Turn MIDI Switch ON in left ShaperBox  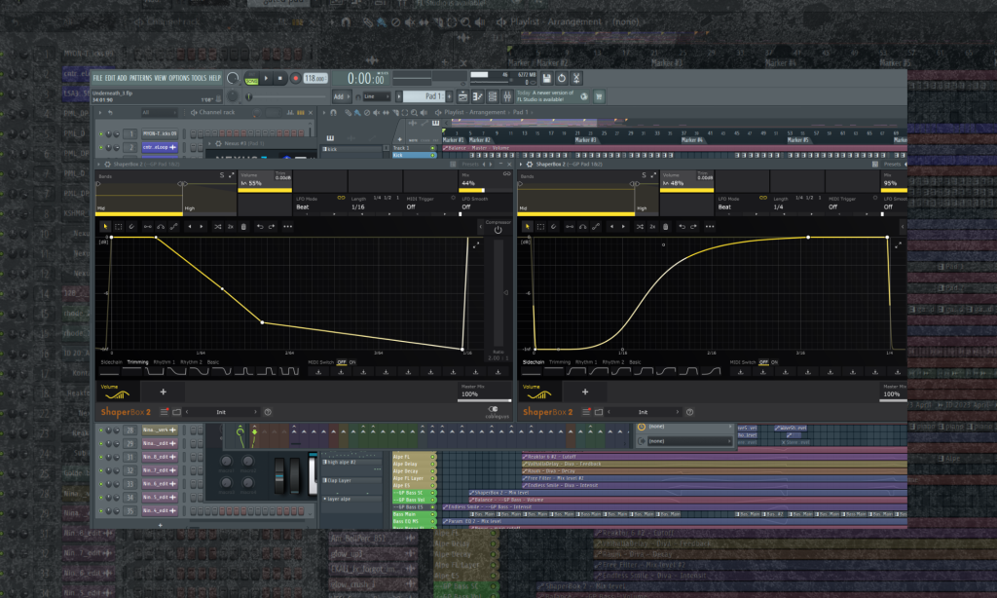pos(352,362)
